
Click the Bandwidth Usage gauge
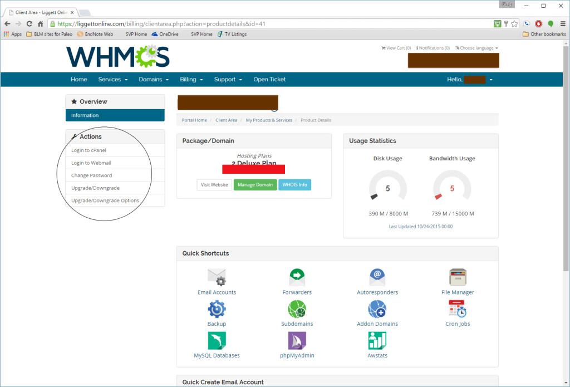pos(452,185)
